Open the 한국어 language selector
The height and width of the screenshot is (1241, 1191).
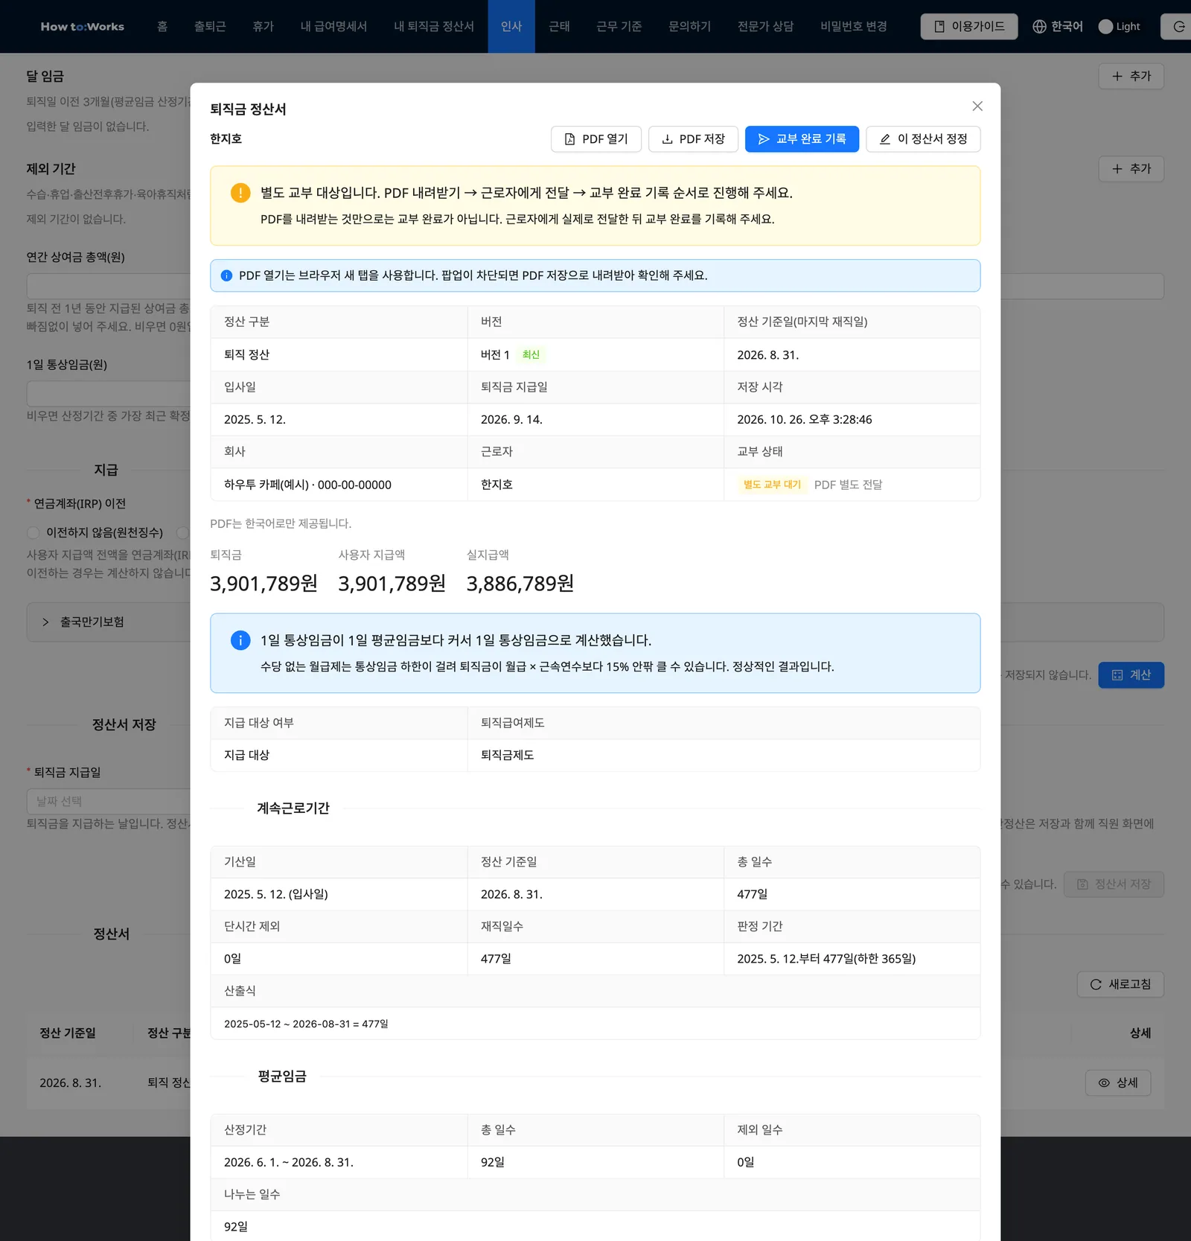pyautogui.click(x=1058, y=27)
